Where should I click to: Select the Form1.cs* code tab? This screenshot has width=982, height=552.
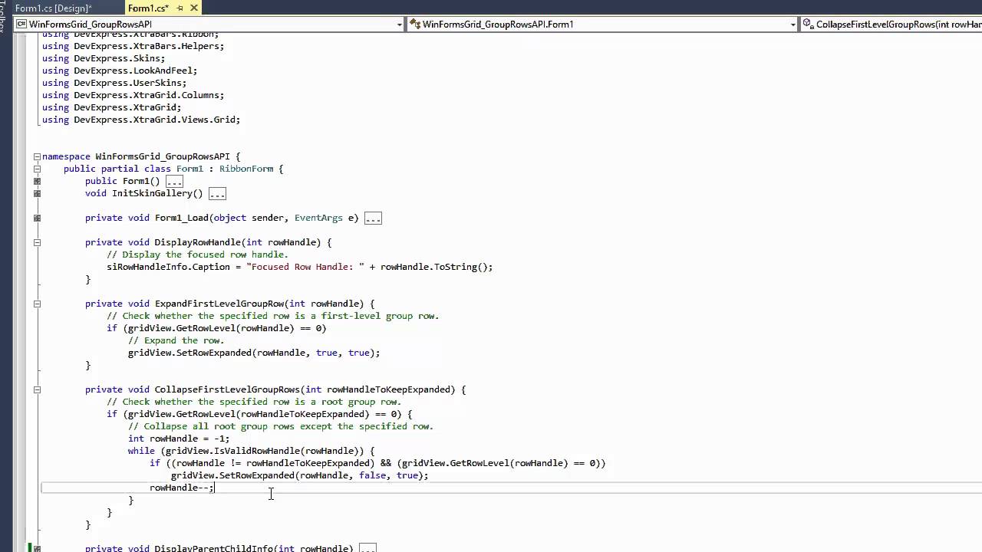(x=148, y=8)
